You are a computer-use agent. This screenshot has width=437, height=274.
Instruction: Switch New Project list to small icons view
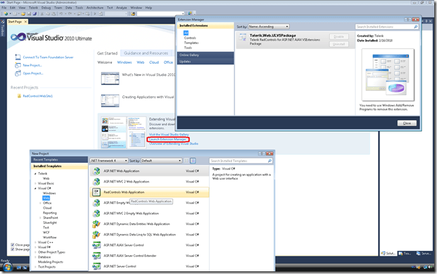tap(187, 161)
